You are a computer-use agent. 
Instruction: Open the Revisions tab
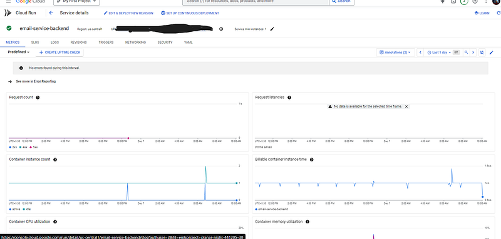pyautogui.click(x=79, y=43)
